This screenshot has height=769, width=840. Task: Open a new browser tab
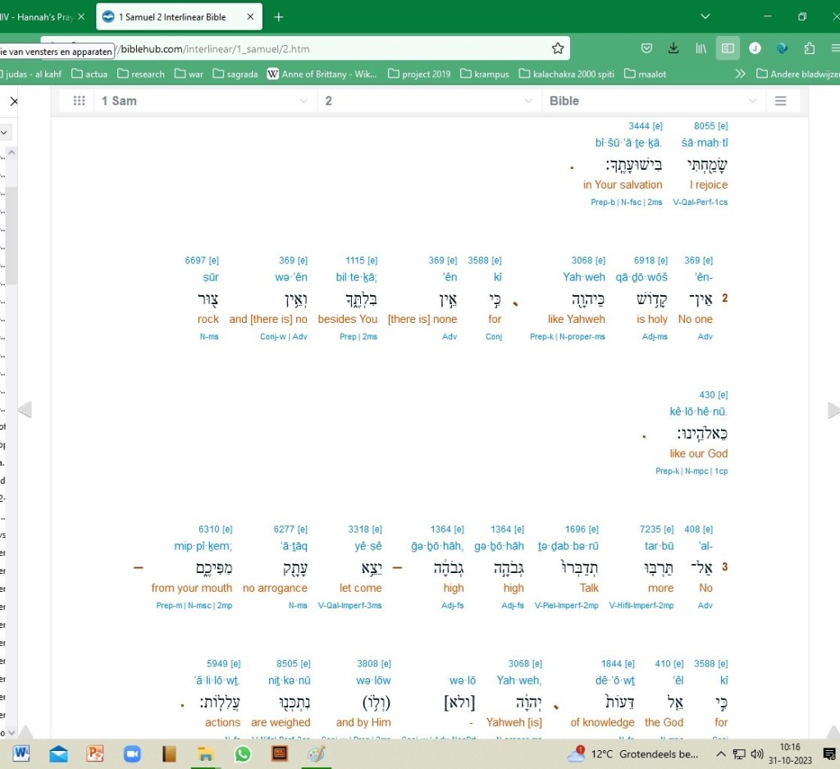(x=278, y=16)
